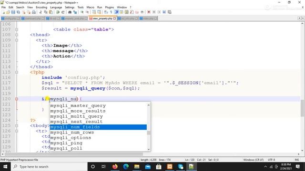
Task: Open Firefox from the taskbar
Action: click(x=115, y=167)
